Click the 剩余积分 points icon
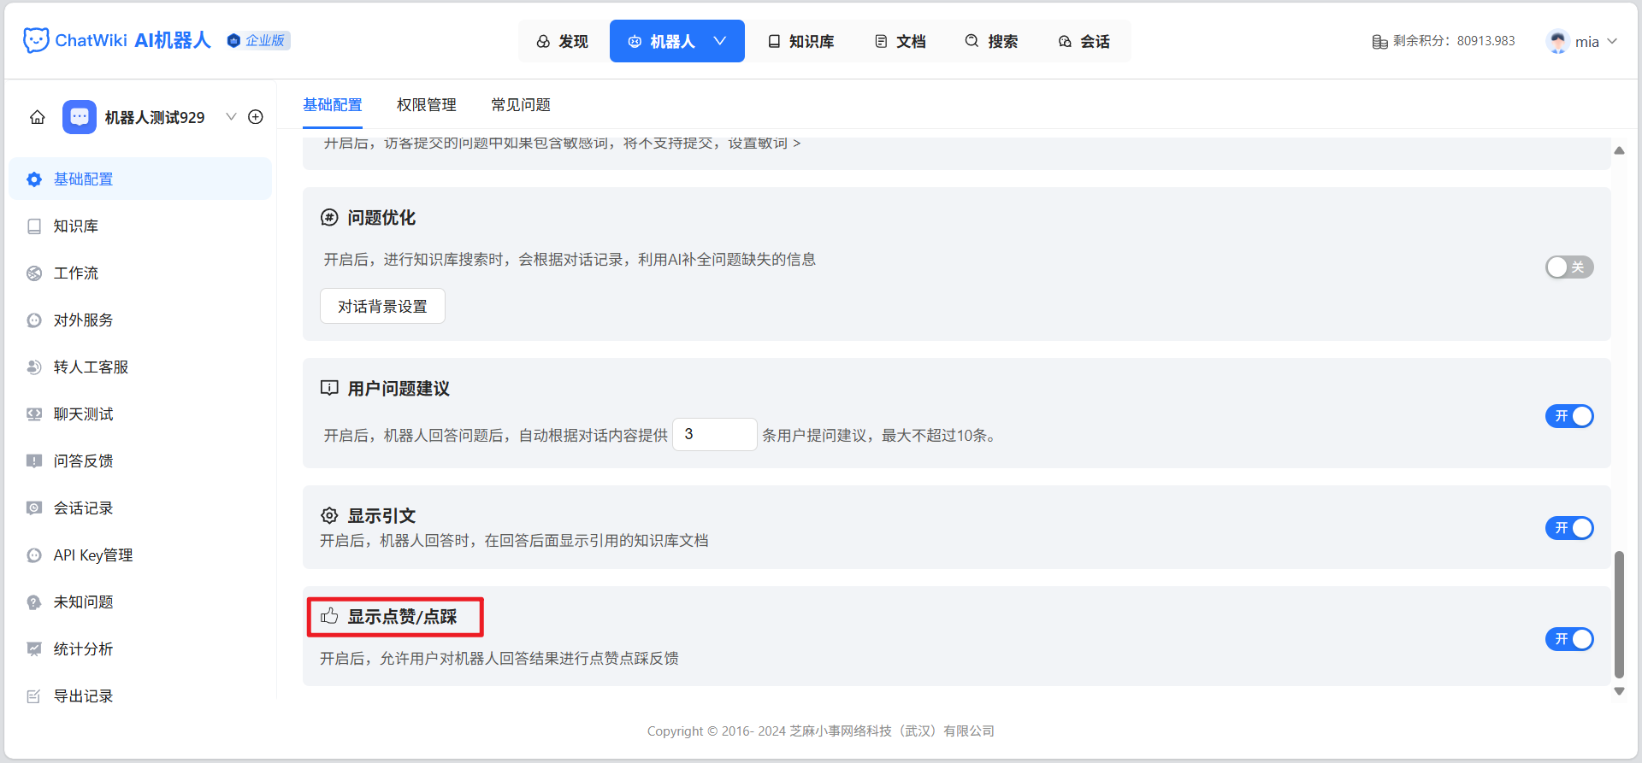The height and width of the screenshot is (763, 1642). [x=1379, y=41]
